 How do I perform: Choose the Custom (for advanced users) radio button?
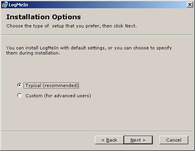pos(20,95)
